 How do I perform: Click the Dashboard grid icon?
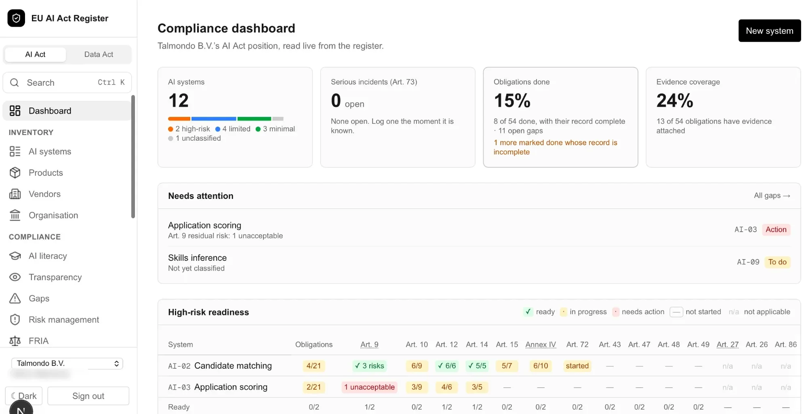point(15,111)
